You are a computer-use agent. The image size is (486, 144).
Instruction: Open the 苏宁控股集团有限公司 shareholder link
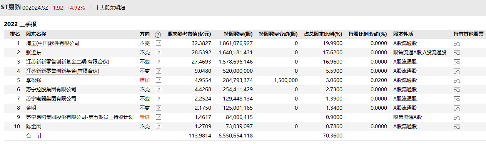[x=51, y=89]
